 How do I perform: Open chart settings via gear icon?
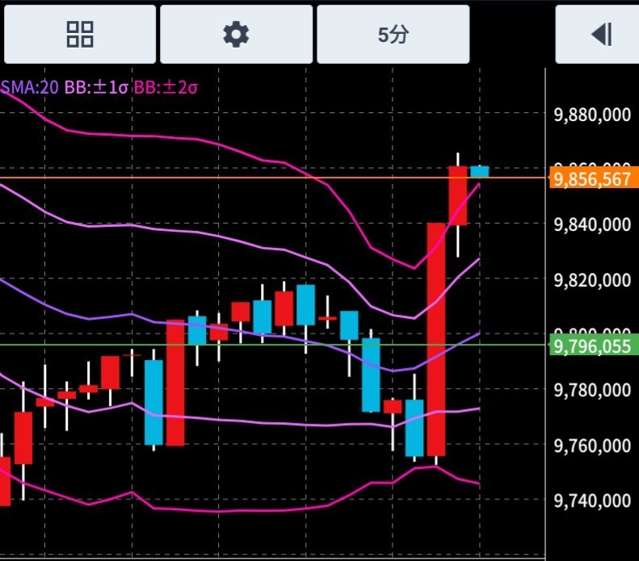click(236, 34)
